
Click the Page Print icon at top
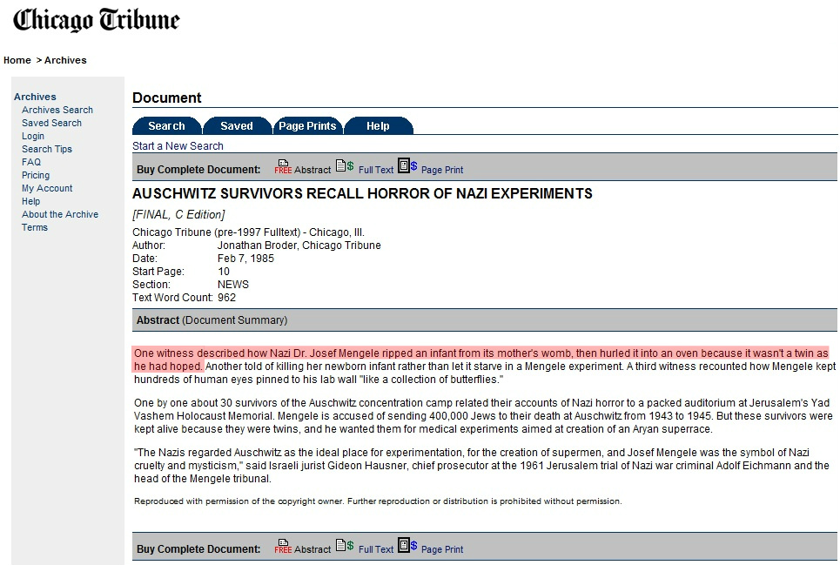[407, 165]
